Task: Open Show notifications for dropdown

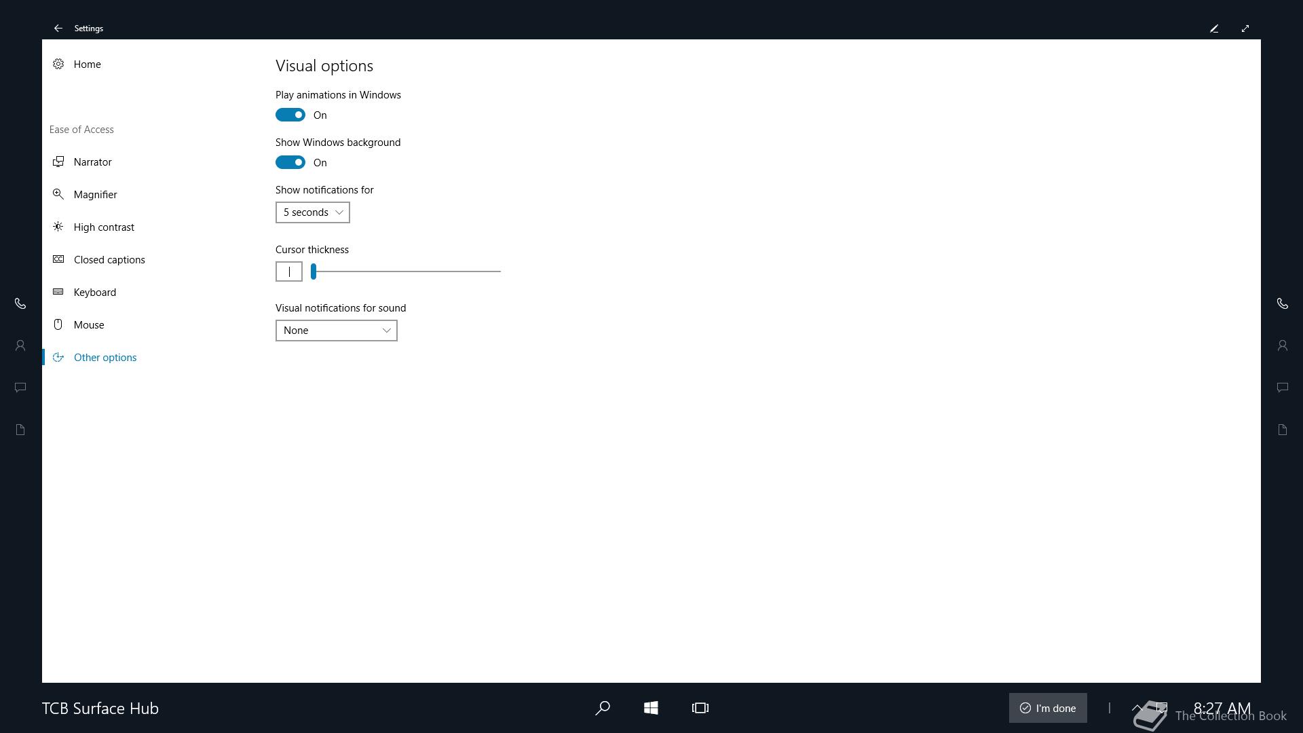Action: pyautogui.click(x=313, y=212)
